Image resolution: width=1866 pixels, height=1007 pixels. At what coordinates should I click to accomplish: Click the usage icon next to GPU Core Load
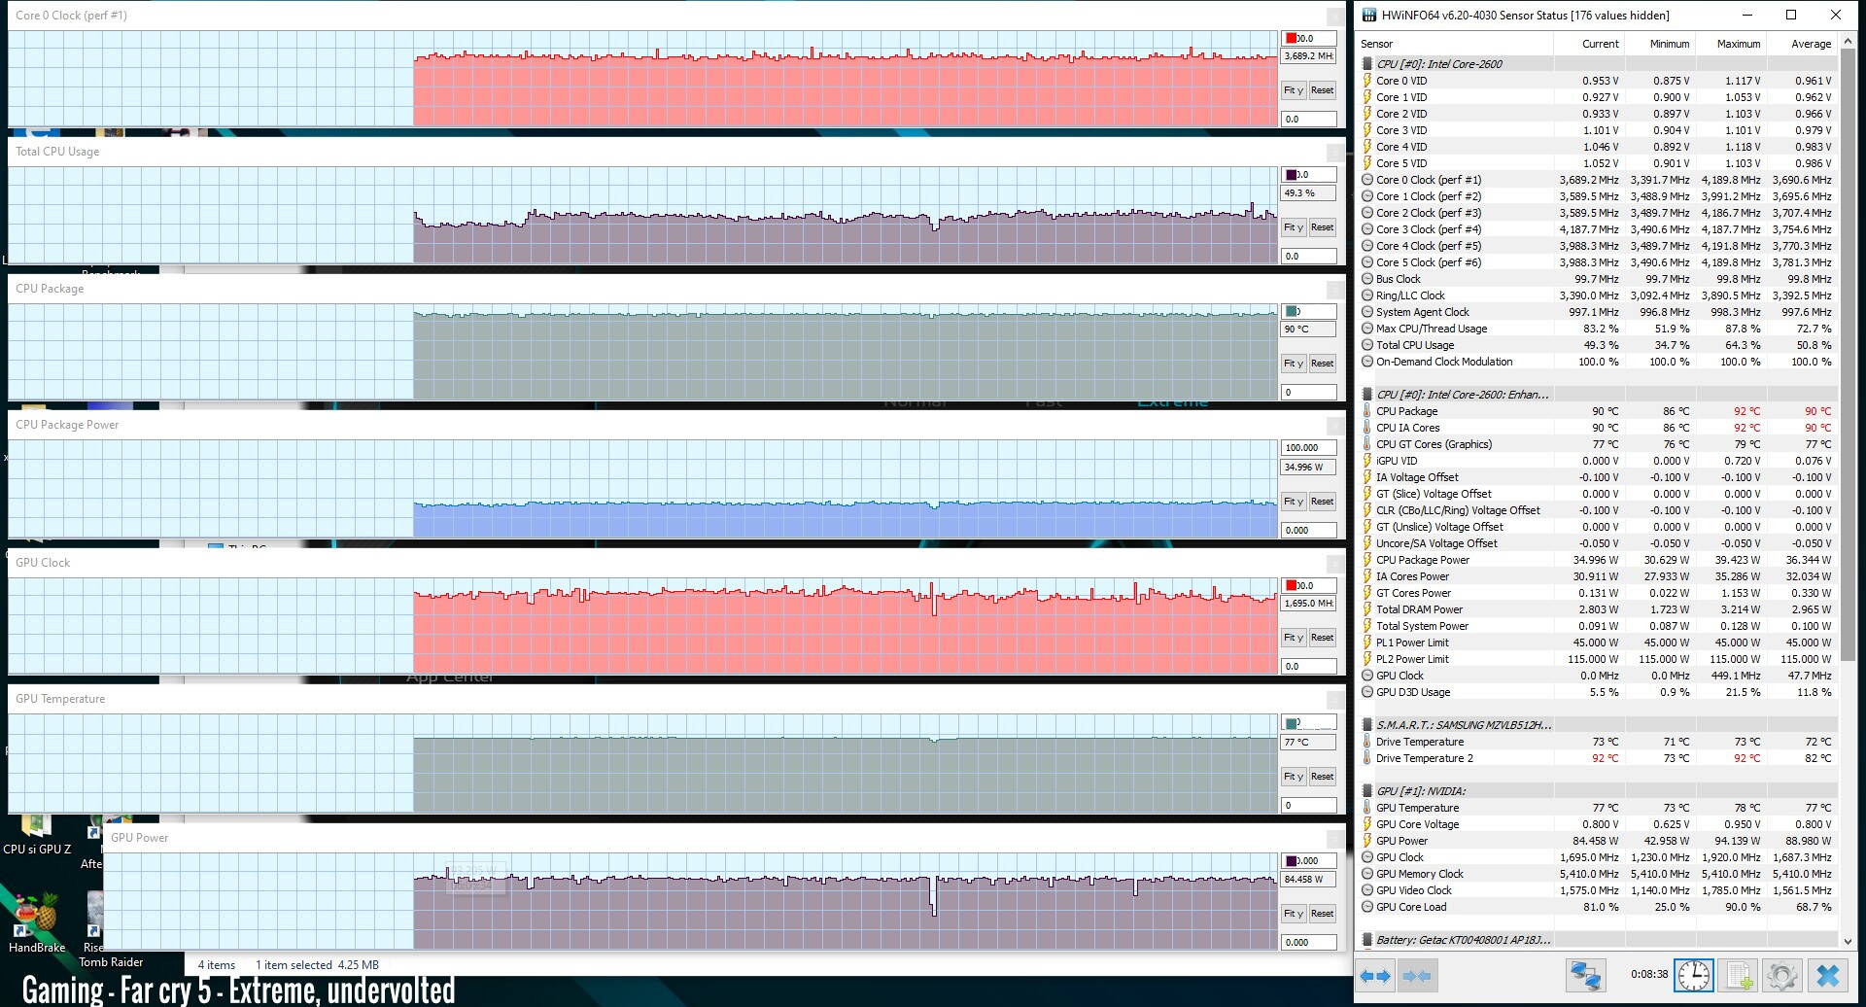[x=1367, y=907]
